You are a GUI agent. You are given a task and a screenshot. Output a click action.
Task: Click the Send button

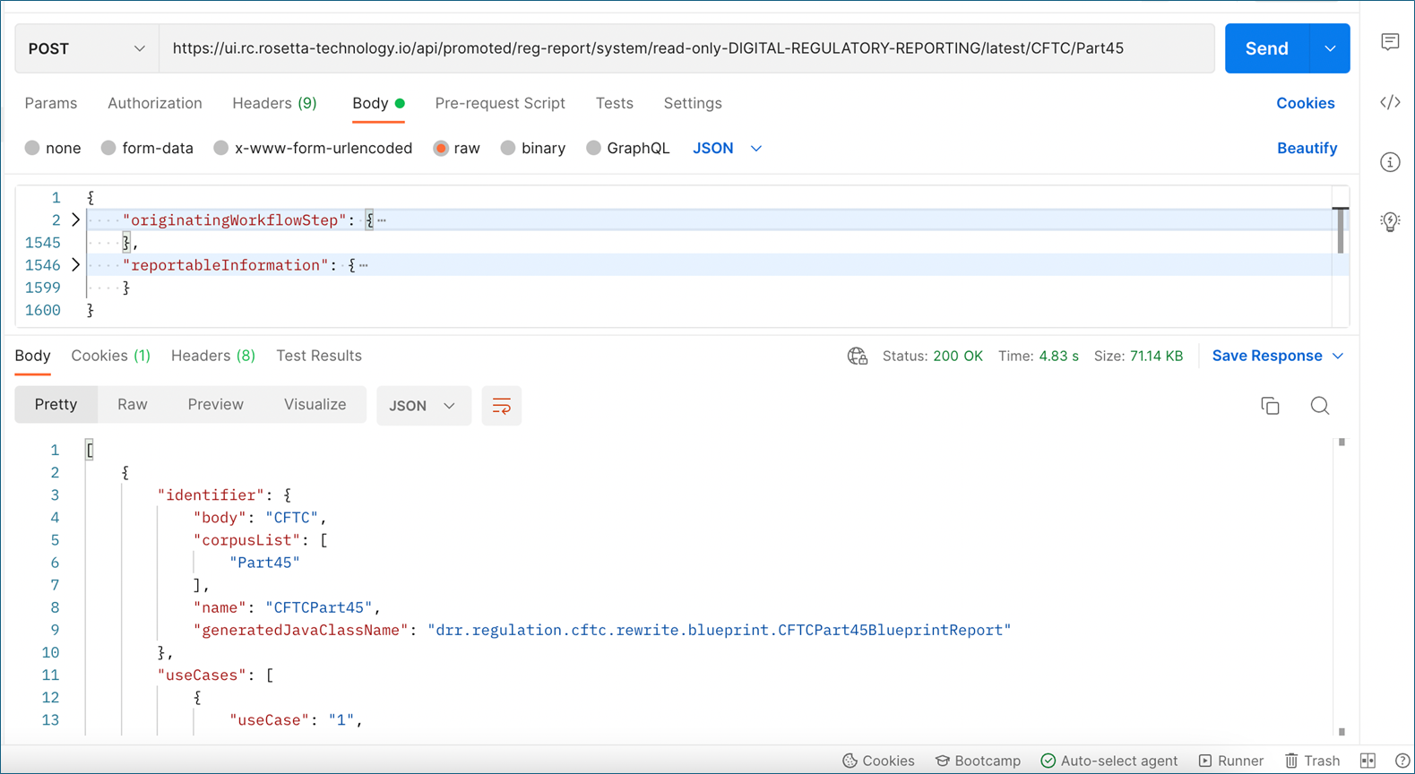1267,48
